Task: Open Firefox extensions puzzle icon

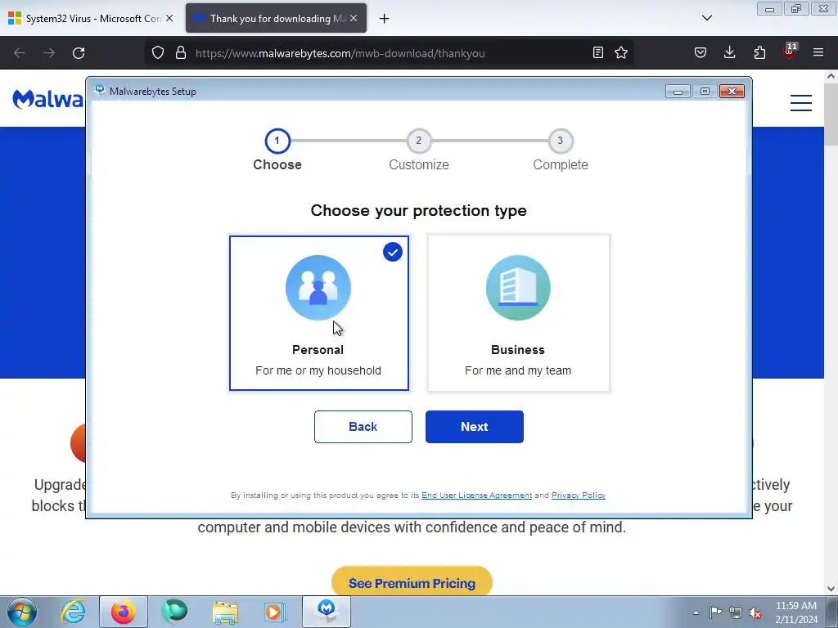Action: (x=759, y=52)
